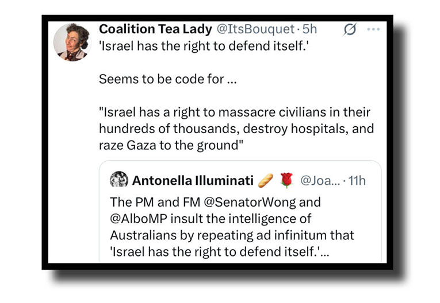440x303 pixels.
Task: Click the Grok circle-slash icon
Action: 350,29
